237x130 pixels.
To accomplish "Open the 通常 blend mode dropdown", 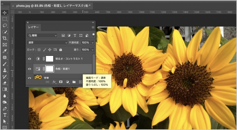I will click(47, 43).
